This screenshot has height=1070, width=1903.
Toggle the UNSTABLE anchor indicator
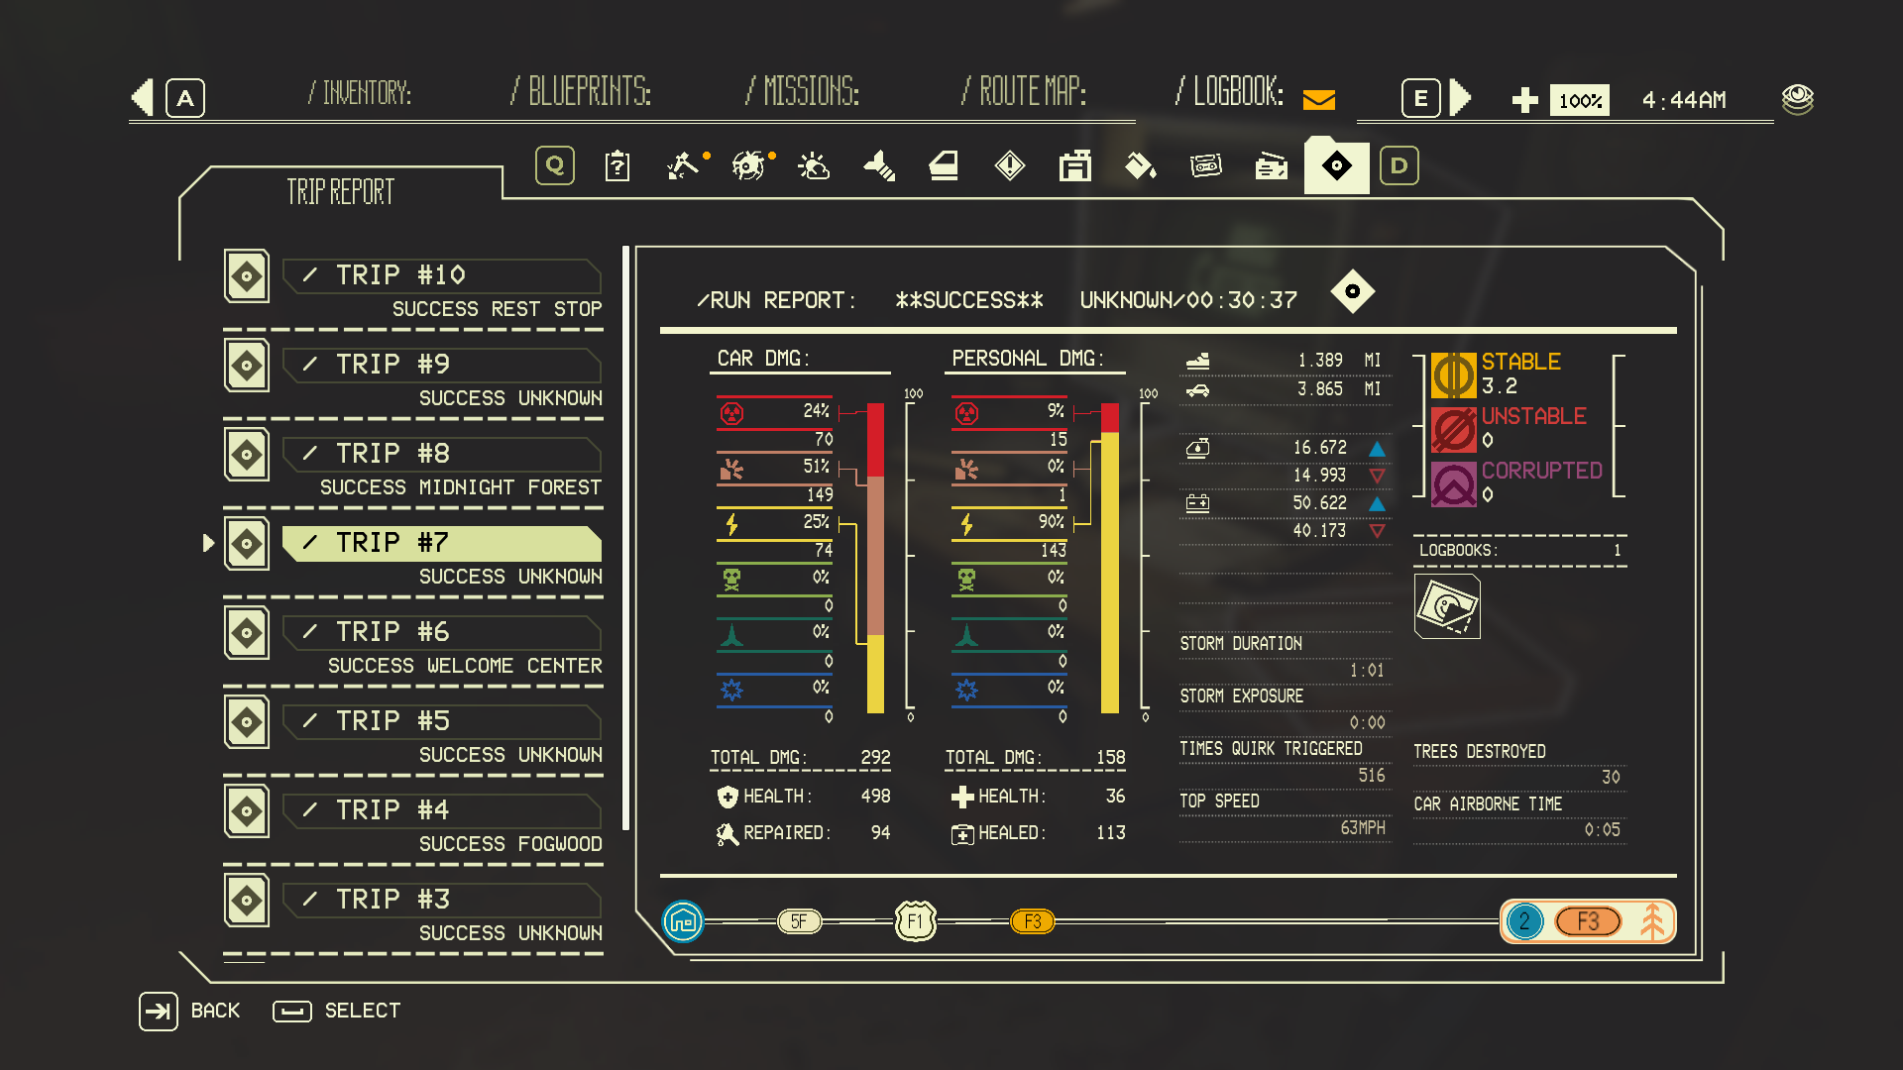(1453, 429)
